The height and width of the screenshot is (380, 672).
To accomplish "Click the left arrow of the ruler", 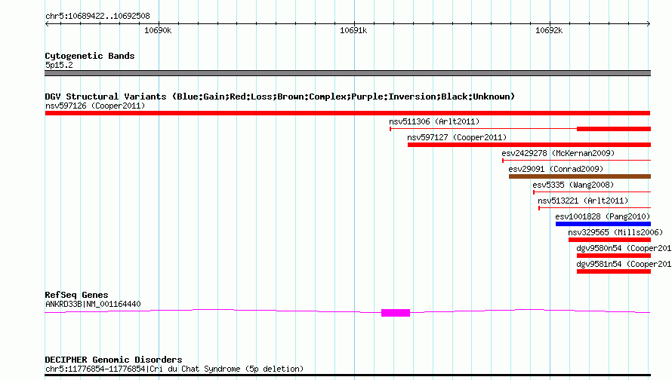I will (x=47, y=23).
